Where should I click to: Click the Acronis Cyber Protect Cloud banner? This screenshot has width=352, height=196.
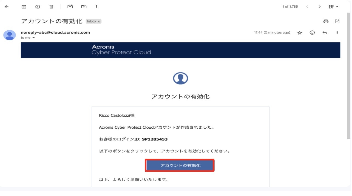click(180, 50)
